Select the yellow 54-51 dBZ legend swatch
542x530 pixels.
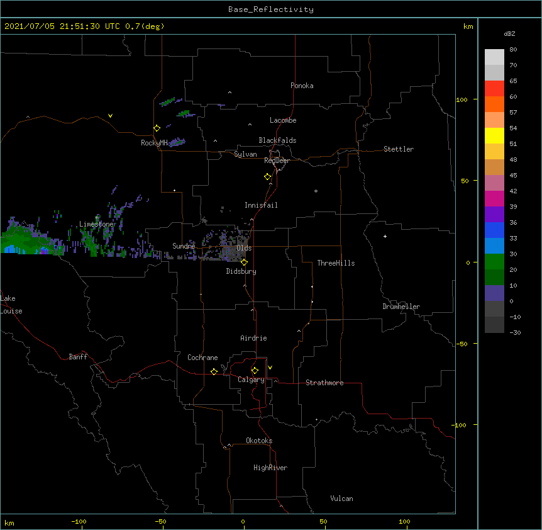click(494, 135)
